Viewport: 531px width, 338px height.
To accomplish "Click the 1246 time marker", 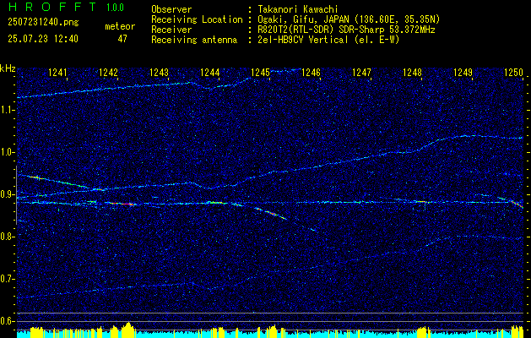I will pyautogui.click(x=311, y=72).
